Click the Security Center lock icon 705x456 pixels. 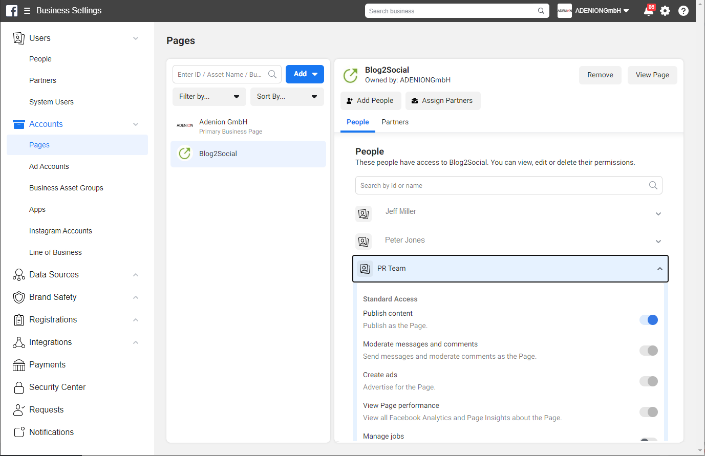(19, 387)
